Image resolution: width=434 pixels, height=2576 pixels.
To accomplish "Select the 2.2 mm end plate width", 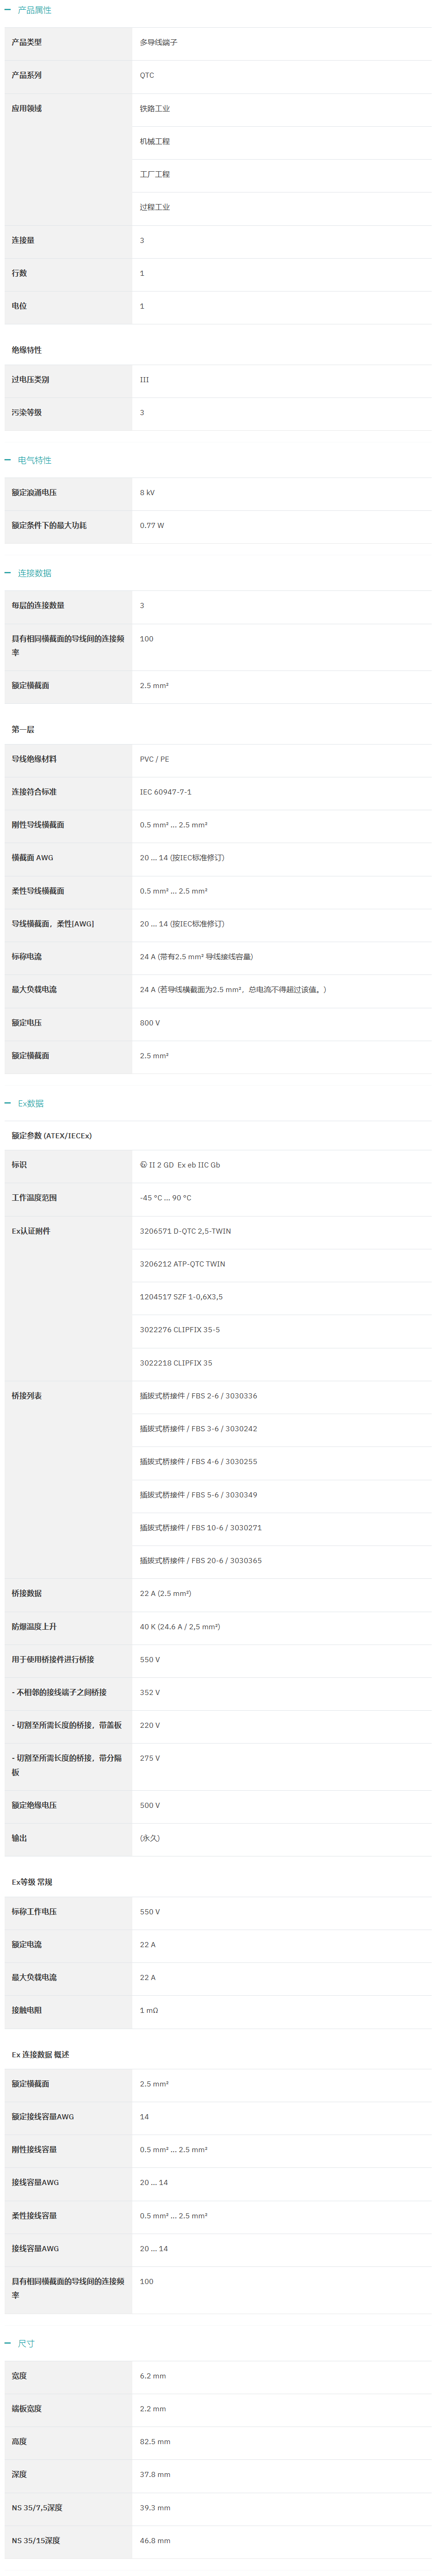I will tap(153, 2410).
